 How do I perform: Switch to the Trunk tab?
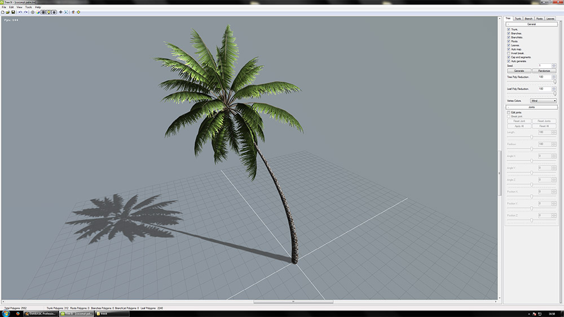518,19
